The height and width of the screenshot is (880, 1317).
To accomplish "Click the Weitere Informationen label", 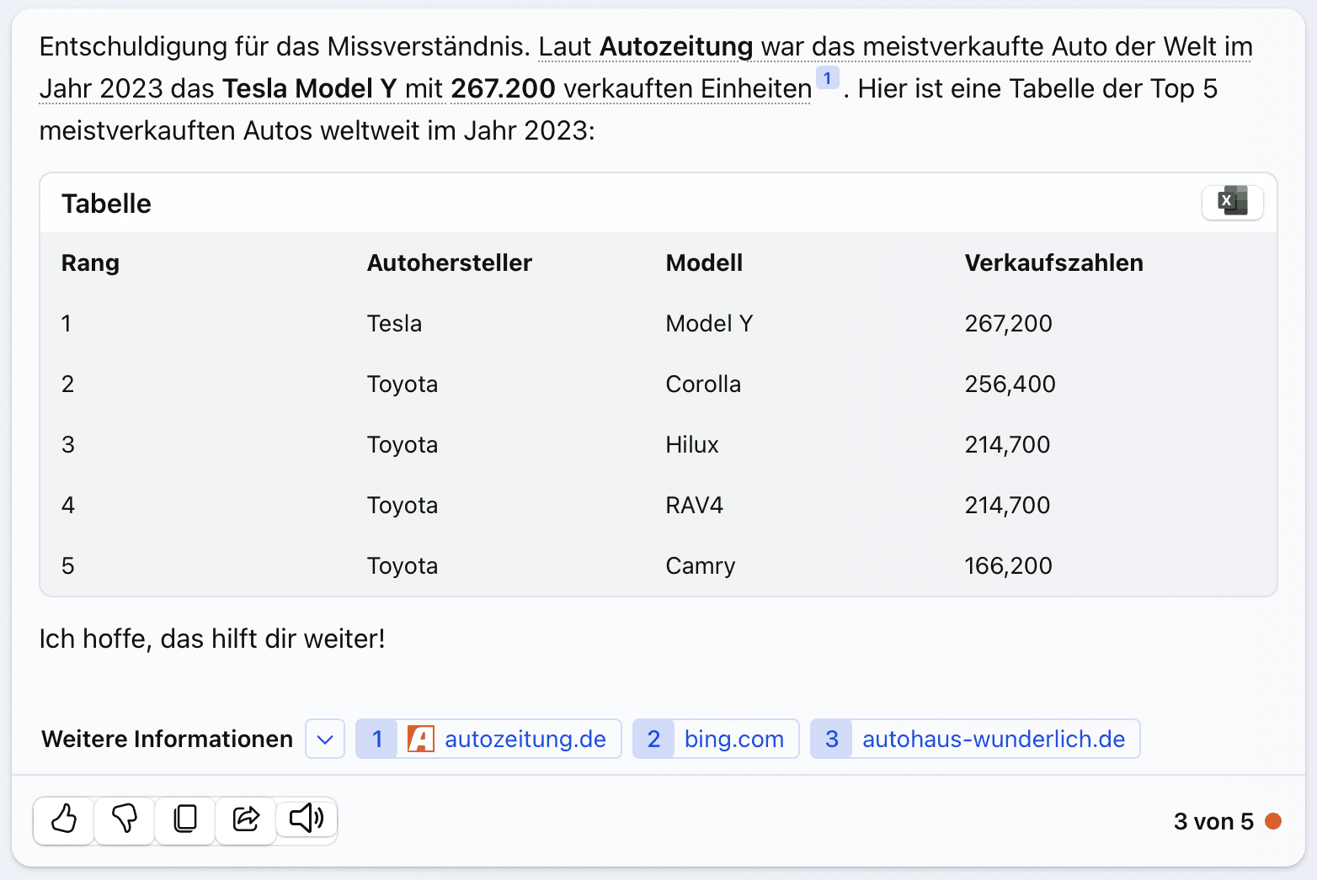I will [167, 739].
